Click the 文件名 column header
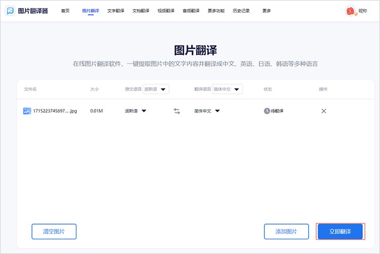Viewport: 380px width, 254px height. click(x=30, y=89)
